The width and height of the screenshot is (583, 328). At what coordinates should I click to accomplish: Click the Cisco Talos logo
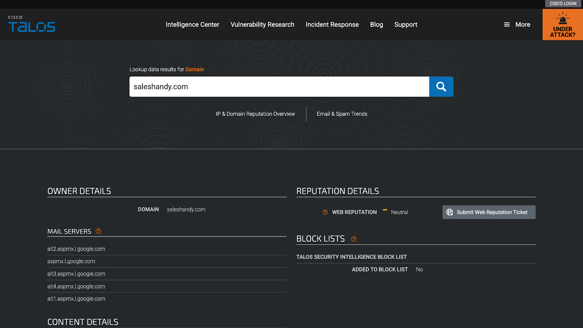tap(31, 24)
